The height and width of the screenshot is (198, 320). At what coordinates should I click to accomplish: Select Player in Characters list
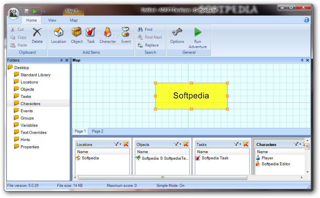265,158
